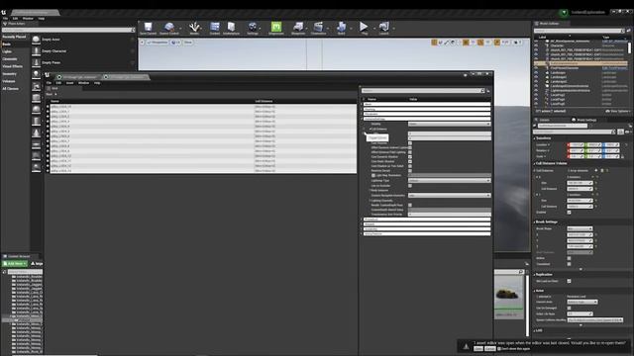Click the Save Current toolbar icon
The width and height of the screenshot is (634, 356).
coord(148,28)
